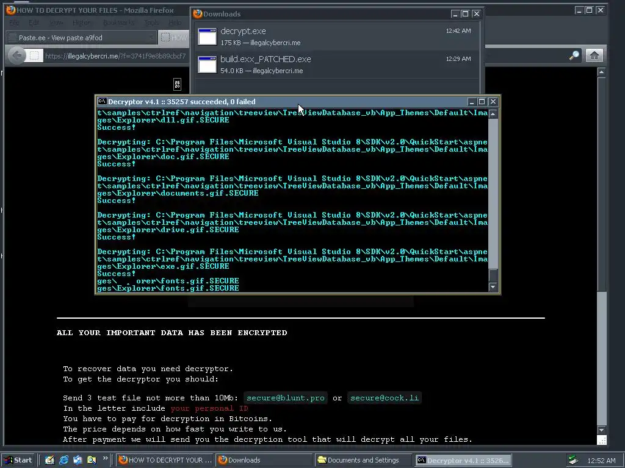Screen dimensions: 625x468
Task: Click console line 'ges\Explorer\dll.gif.SECURE'
Action: (163, 120)
